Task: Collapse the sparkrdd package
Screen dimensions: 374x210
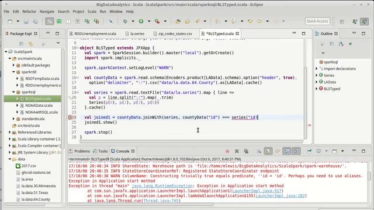Action: [13, 72]
